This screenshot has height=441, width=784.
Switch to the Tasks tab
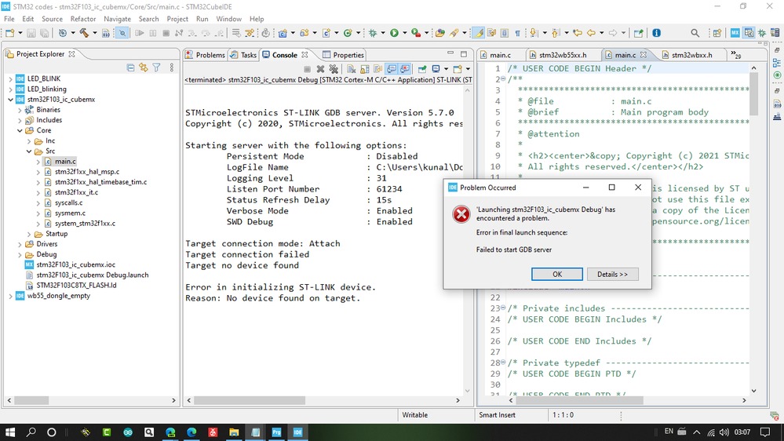(x=243, y=55)
